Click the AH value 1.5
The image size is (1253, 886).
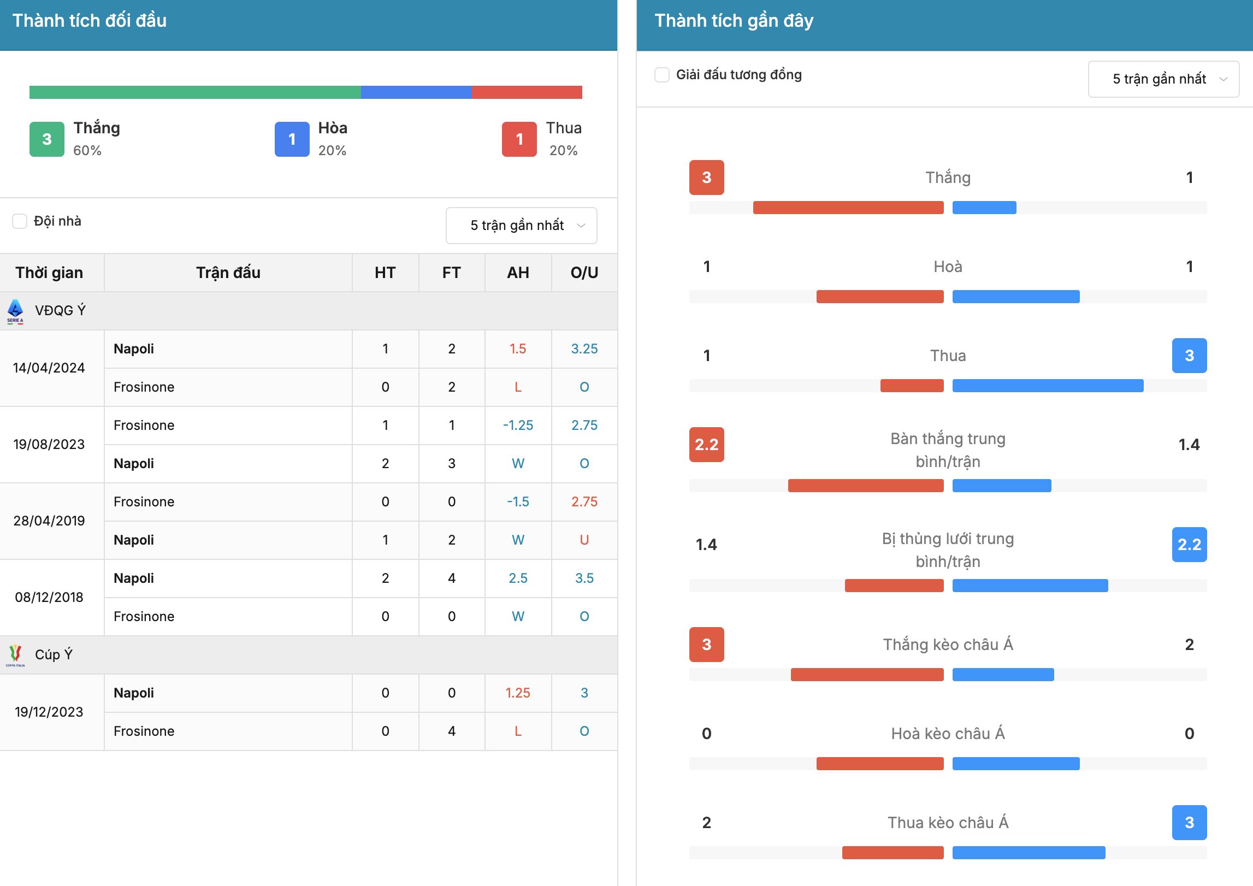(518, 349)
